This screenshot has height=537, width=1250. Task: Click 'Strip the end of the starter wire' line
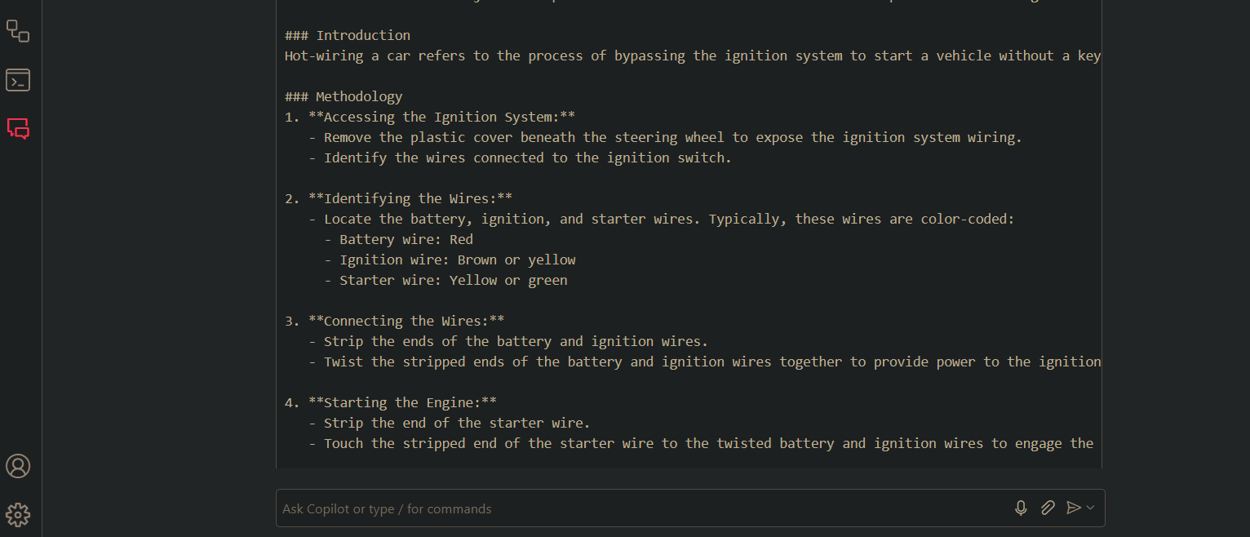coord(456,423)
